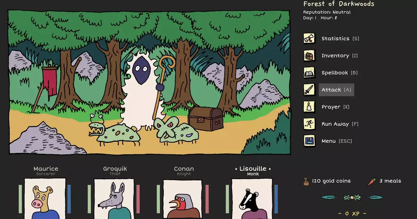Screen dimensions: 417x219
Task: Click the carrot meals icon
Action: [372, 180]
